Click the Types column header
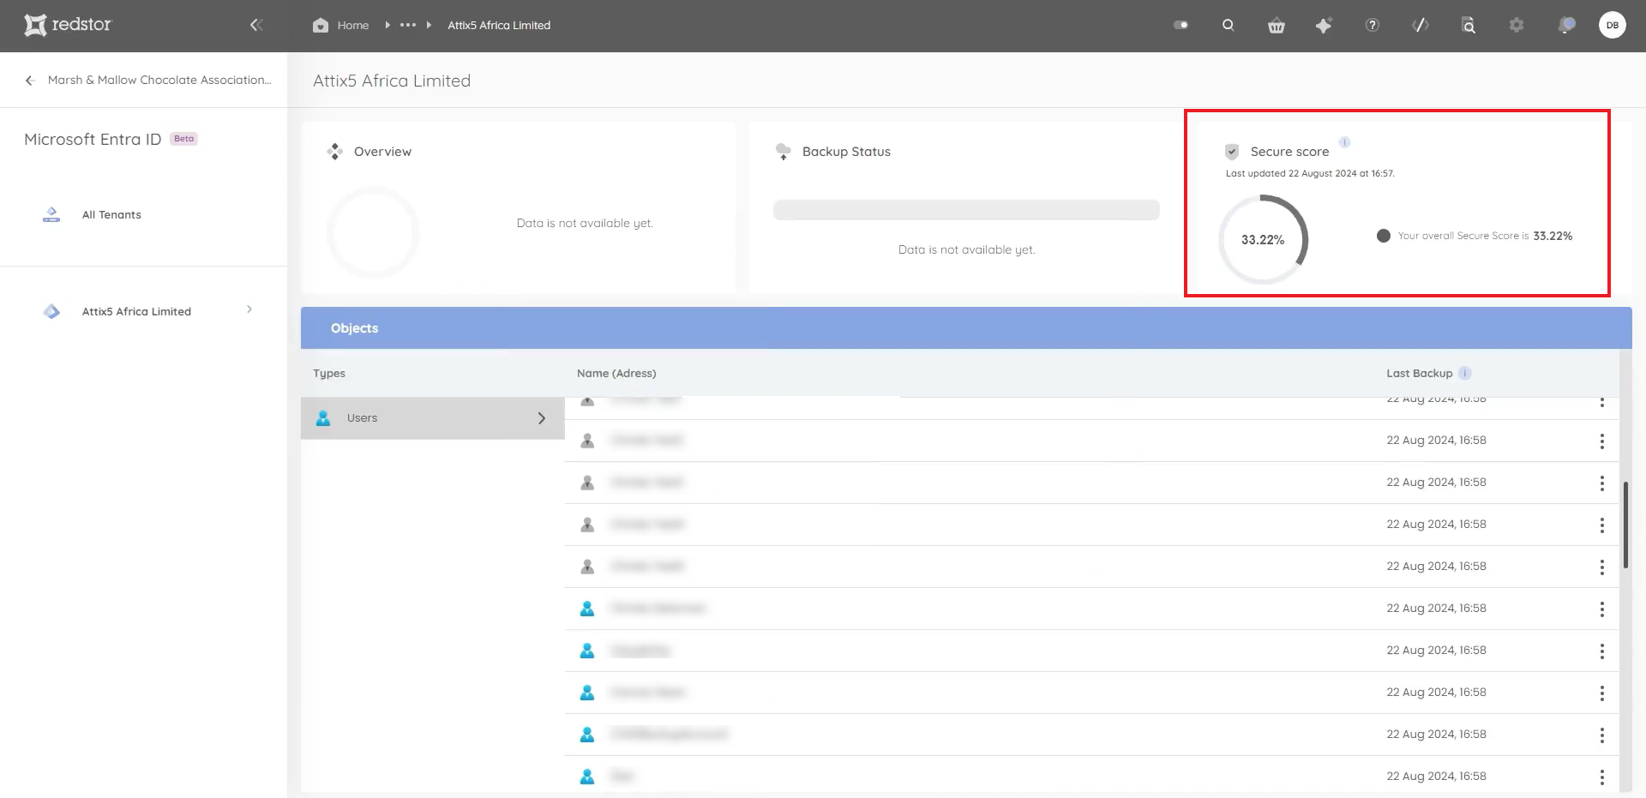 point(329,374)
